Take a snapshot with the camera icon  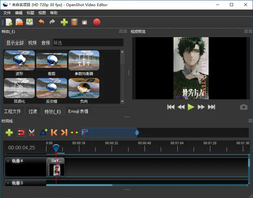(244, 107)
